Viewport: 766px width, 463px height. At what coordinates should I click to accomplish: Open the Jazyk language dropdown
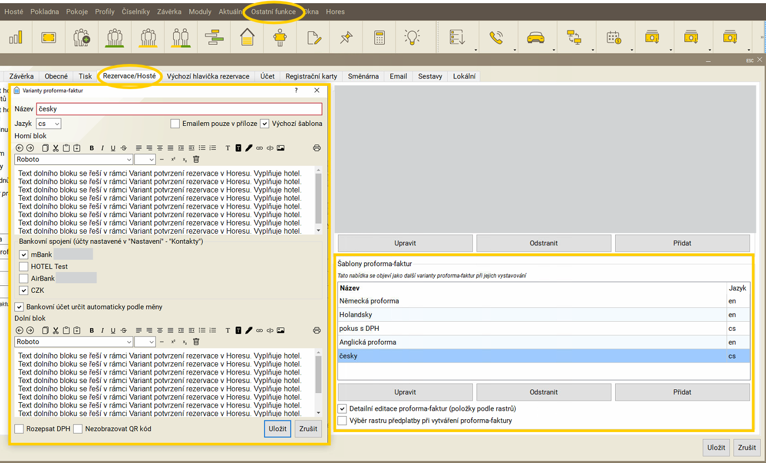pos(49,124)
